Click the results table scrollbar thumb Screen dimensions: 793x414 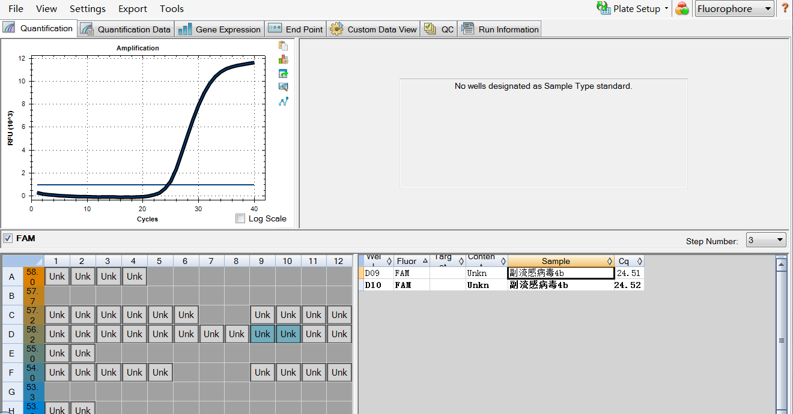(x=782, y=340)
